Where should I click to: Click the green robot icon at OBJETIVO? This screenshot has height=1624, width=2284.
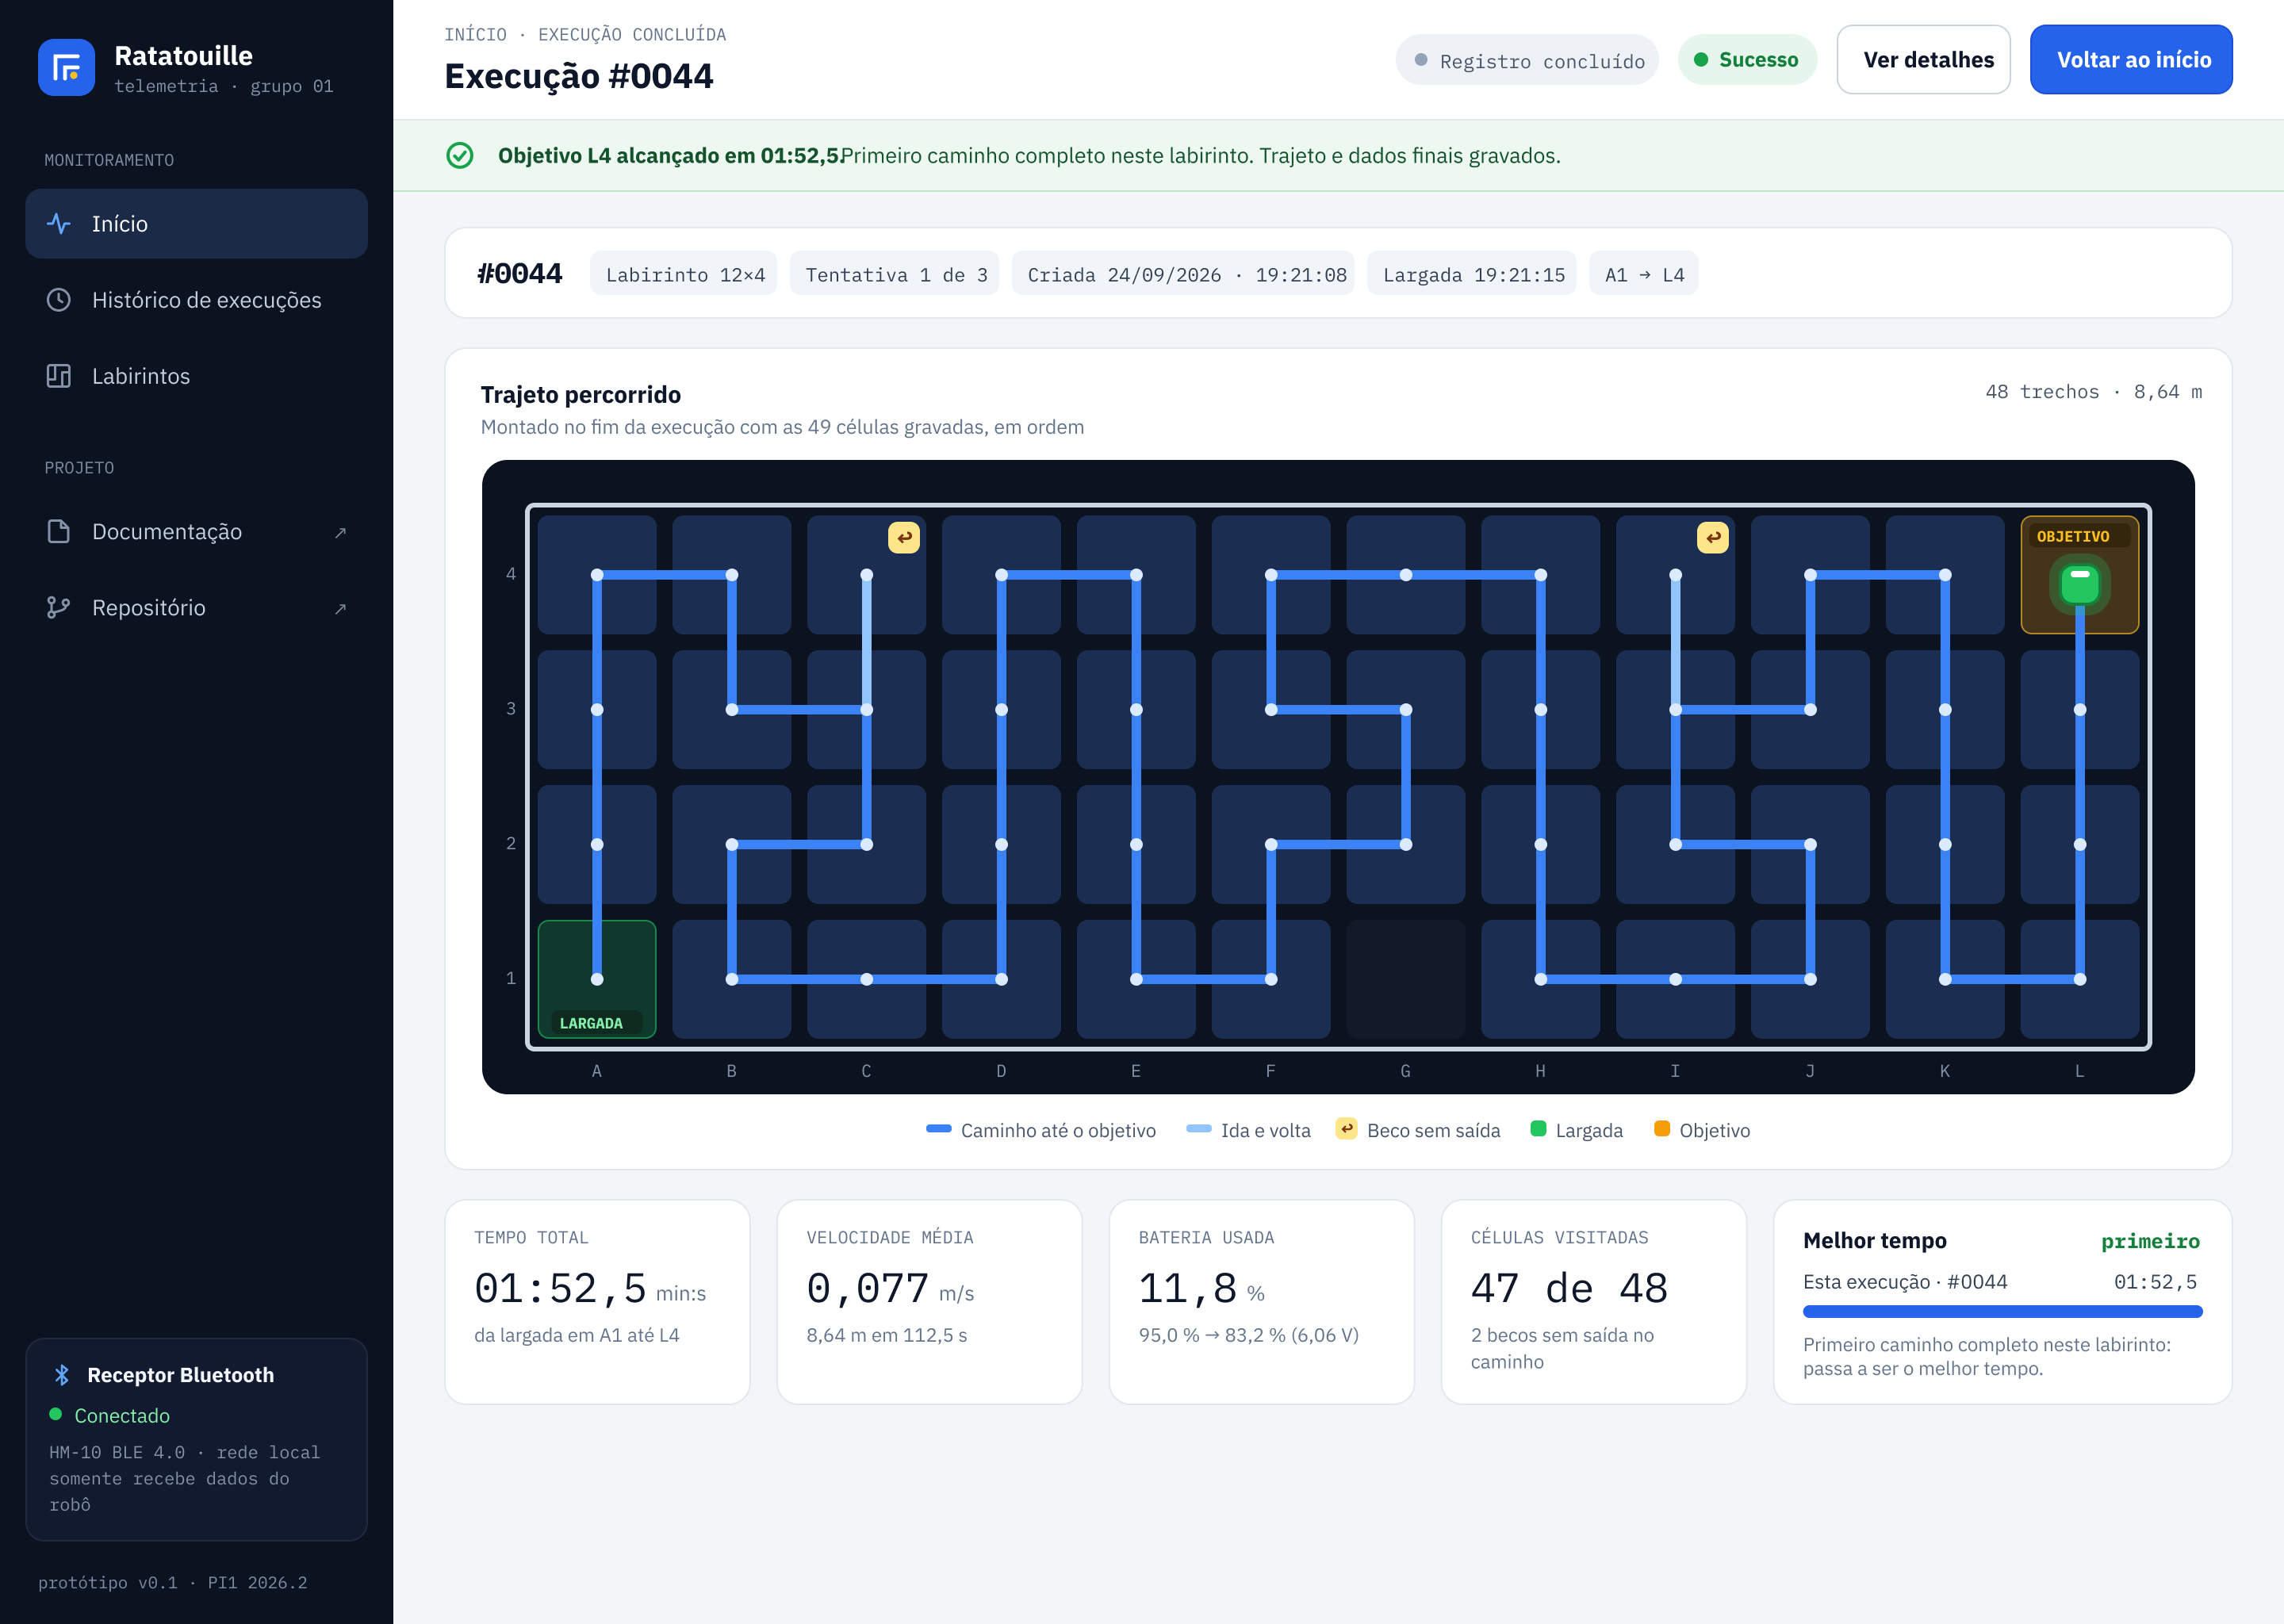coord(2080,585)
